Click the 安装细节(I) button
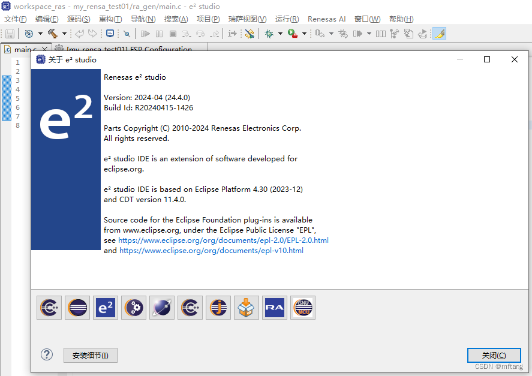 [x=90, y=355]
